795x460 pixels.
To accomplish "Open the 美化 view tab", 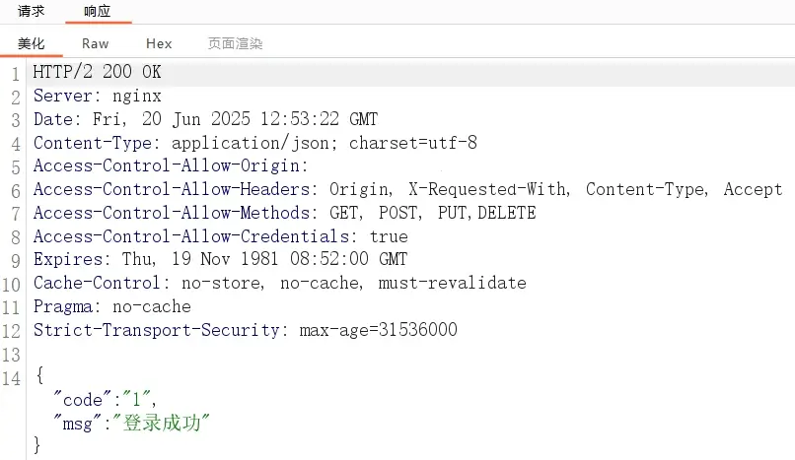I will click(31, 43).
